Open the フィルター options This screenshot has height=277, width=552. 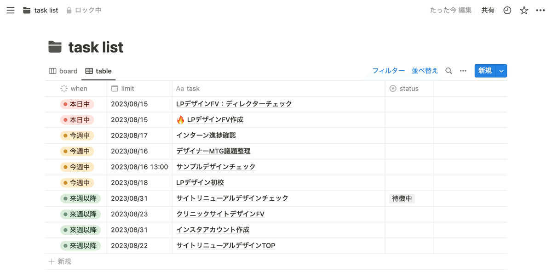[388, 71]
